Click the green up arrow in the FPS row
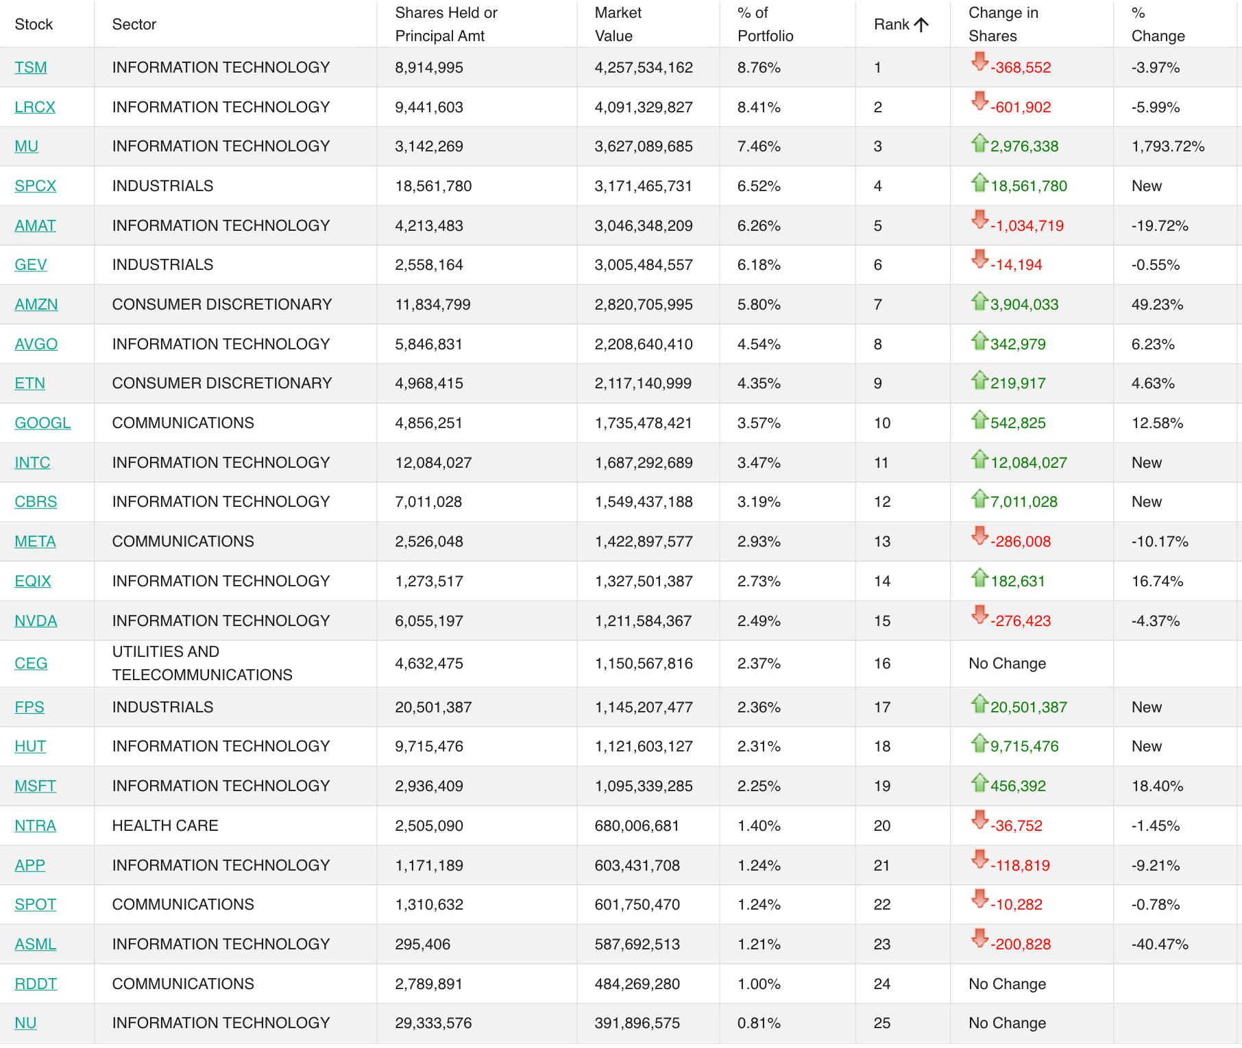1242x1048 pixels. pyautogui.click(x=979, y=703)
